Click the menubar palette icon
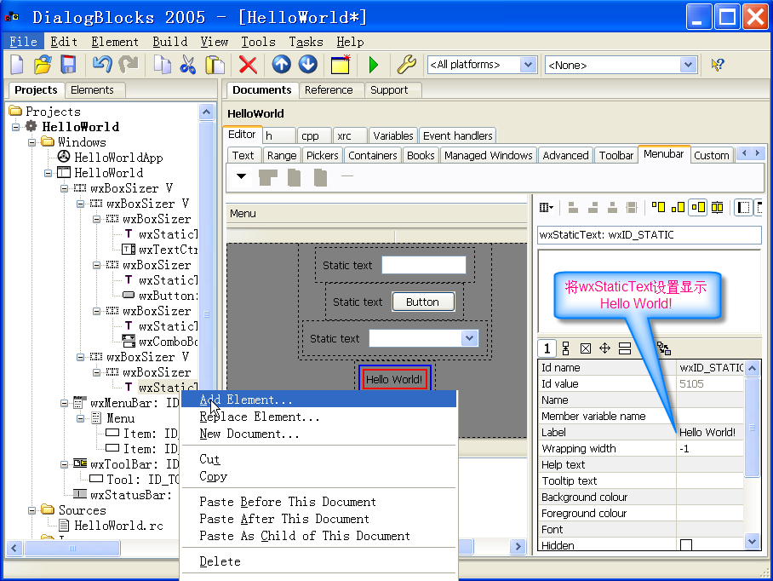Viewport: 773px width, 581px height. 267,176
